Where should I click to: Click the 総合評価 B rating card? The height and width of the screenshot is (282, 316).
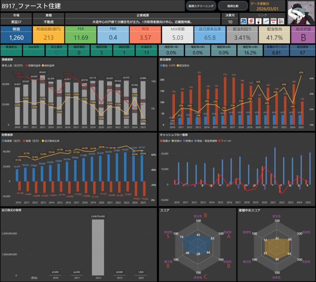(x=303, y=35)
